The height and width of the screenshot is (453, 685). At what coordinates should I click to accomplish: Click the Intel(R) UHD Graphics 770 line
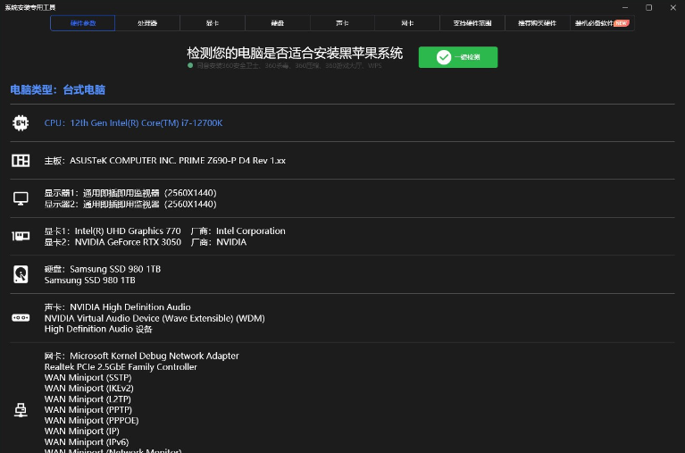pyautogui.click(x=164, y=231)
